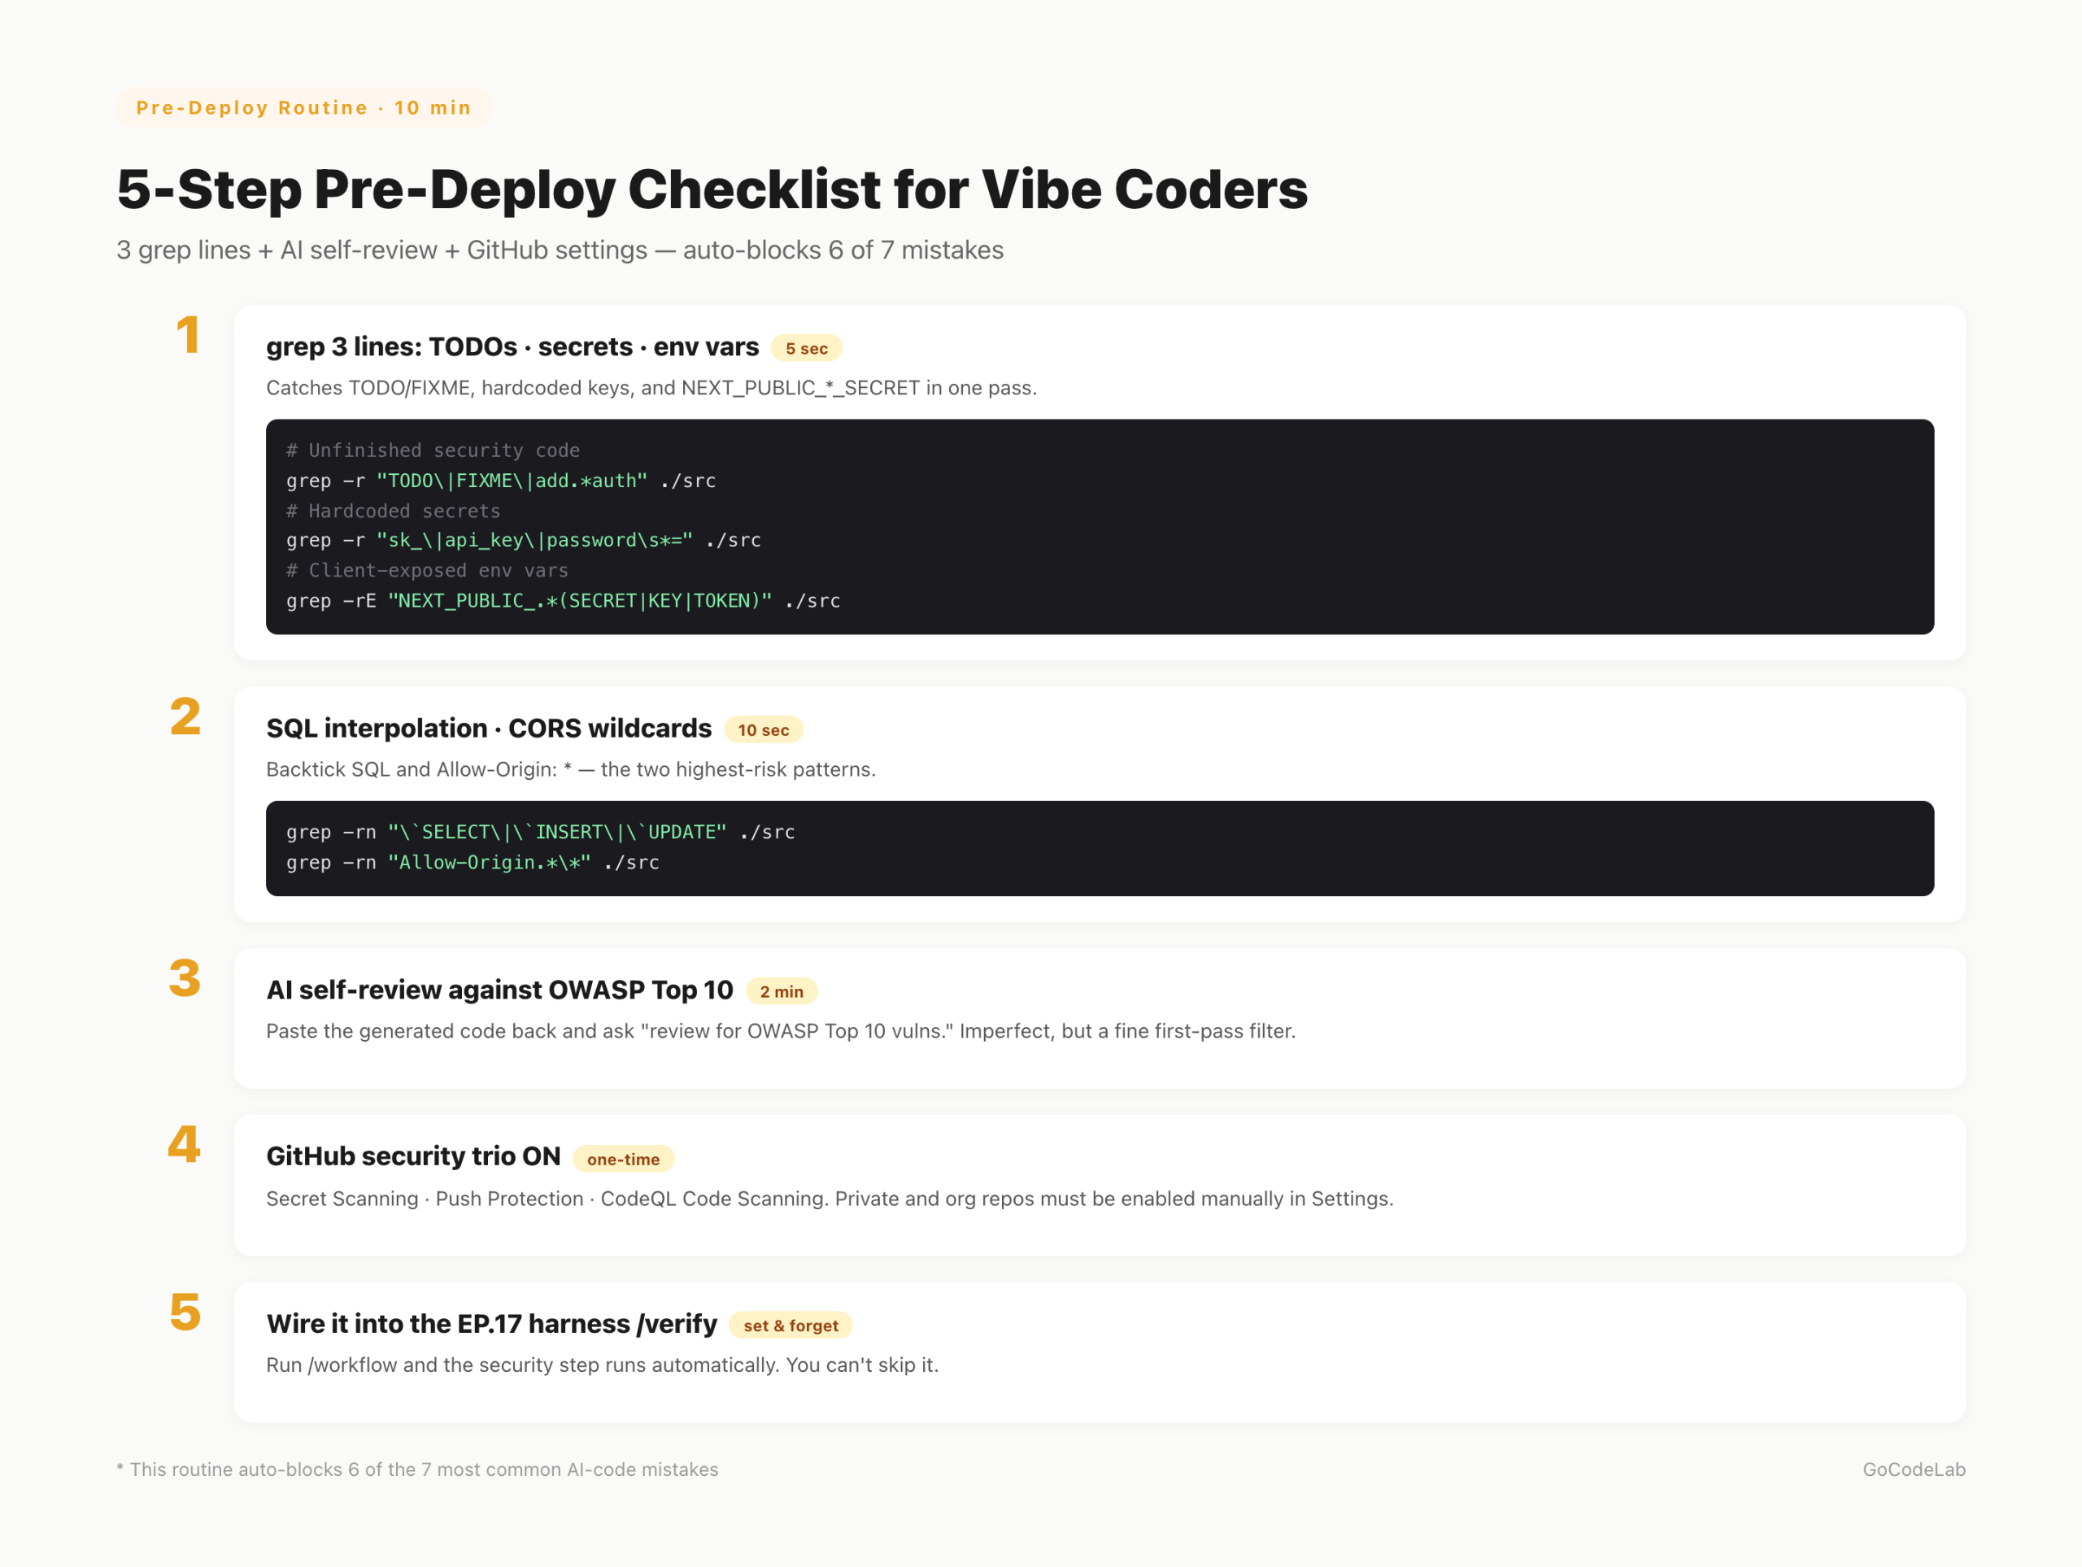Click the Allow-Origin grep line in step 2
The width and height of the screenshot is (2082, 1567).
[x=473, y=862]
